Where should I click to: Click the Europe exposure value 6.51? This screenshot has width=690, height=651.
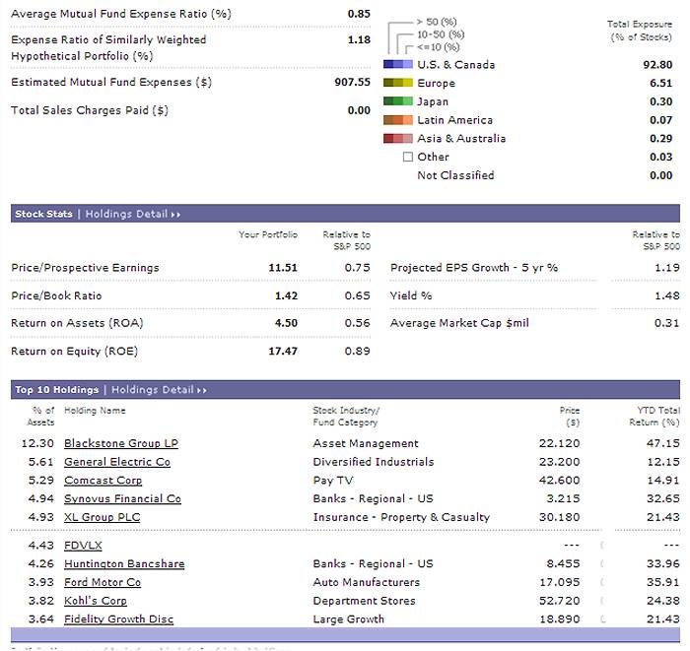pos(661,83)
